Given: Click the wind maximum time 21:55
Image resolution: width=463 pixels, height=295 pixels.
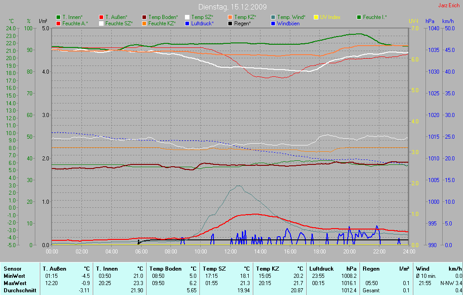Looking at the screenshot, I should (x=425, y=283).
